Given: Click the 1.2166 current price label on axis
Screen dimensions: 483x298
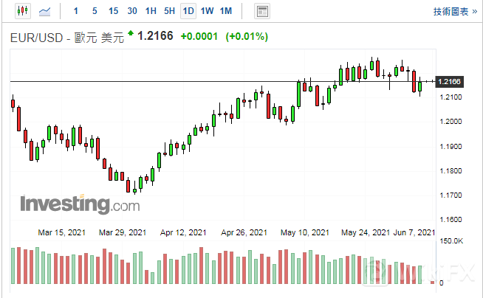Looking at the screenshot, I should [450, 81].
